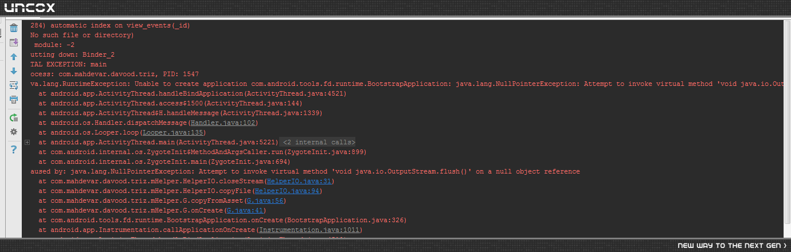
Task: Open help with the question mark icon
Action: [14, 149]
